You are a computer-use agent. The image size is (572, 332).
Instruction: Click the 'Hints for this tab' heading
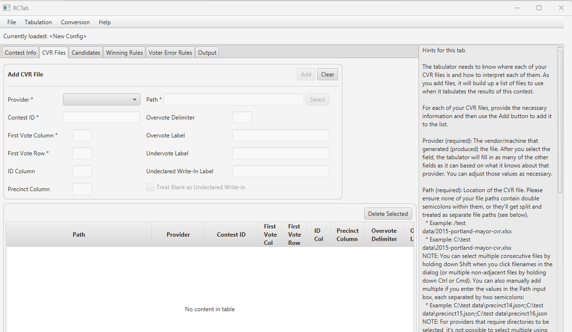click(x=444, y=50)
